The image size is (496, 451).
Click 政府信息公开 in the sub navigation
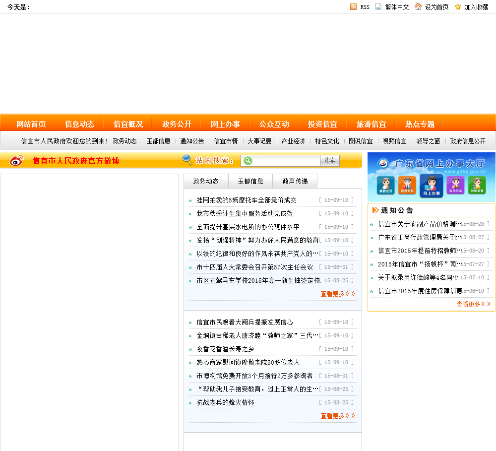[468, 141]
